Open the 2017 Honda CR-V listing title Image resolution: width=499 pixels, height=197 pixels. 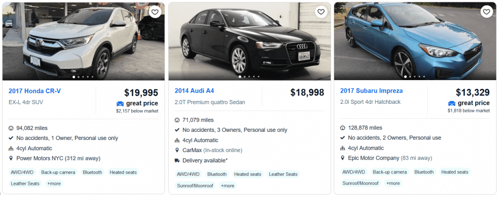point(35,91)
